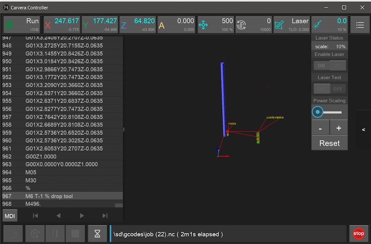Click the Carvera Controller app logo

click(x=6, y=7)
